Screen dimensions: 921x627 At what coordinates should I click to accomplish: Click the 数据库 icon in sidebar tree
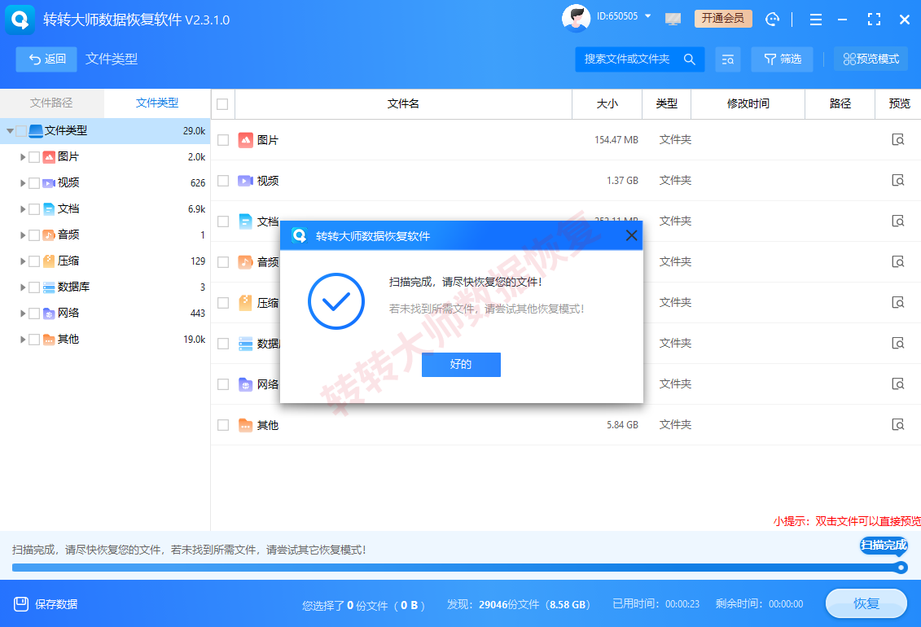50,287
